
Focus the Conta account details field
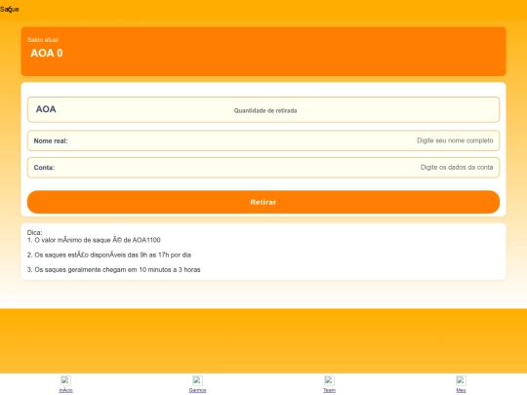[263, 168]
